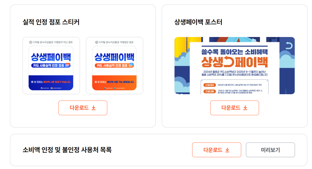Click download arrow icon in 사용처 목록 row

tap(227, 150)
